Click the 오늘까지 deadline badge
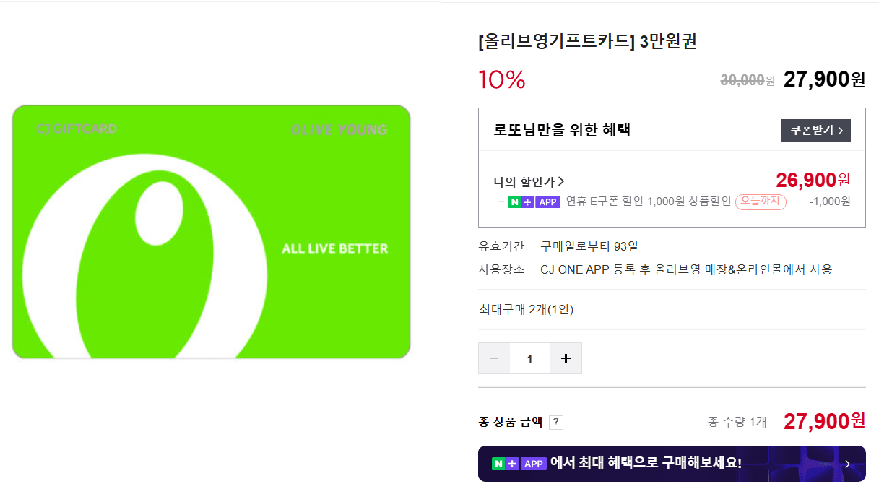 coord(761,201)
